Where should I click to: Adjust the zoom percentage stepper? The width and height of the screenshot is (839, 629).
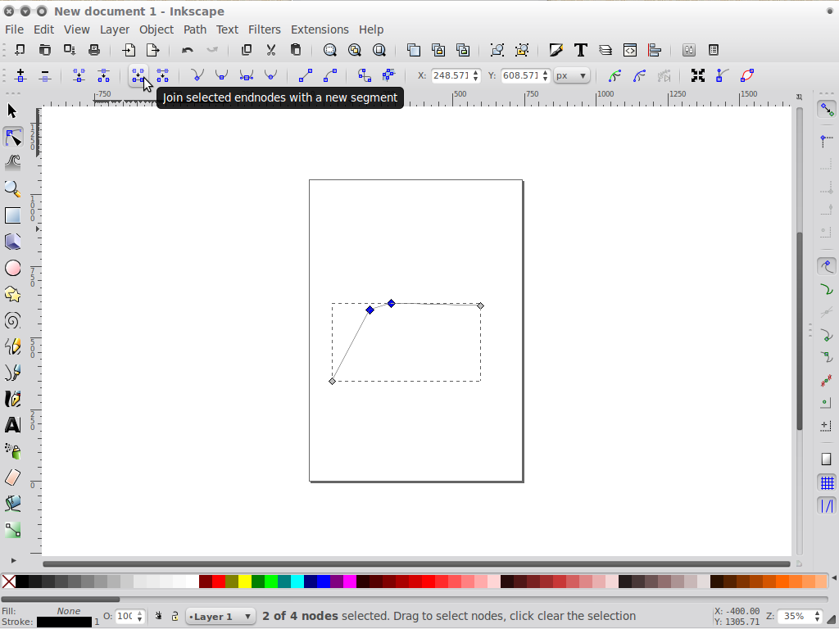817,616
